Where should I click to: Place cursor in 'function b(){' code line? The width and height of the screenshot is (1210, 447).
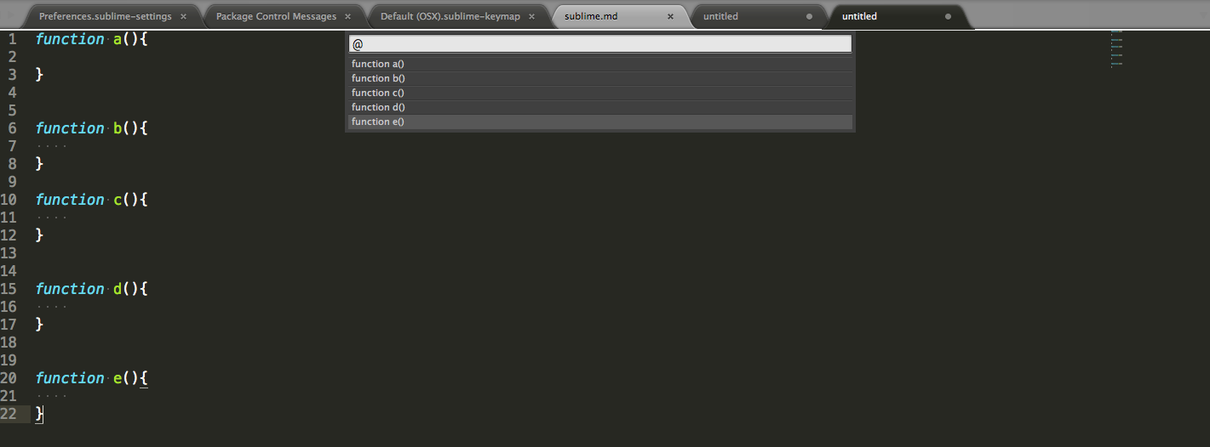tap(92, 128)
